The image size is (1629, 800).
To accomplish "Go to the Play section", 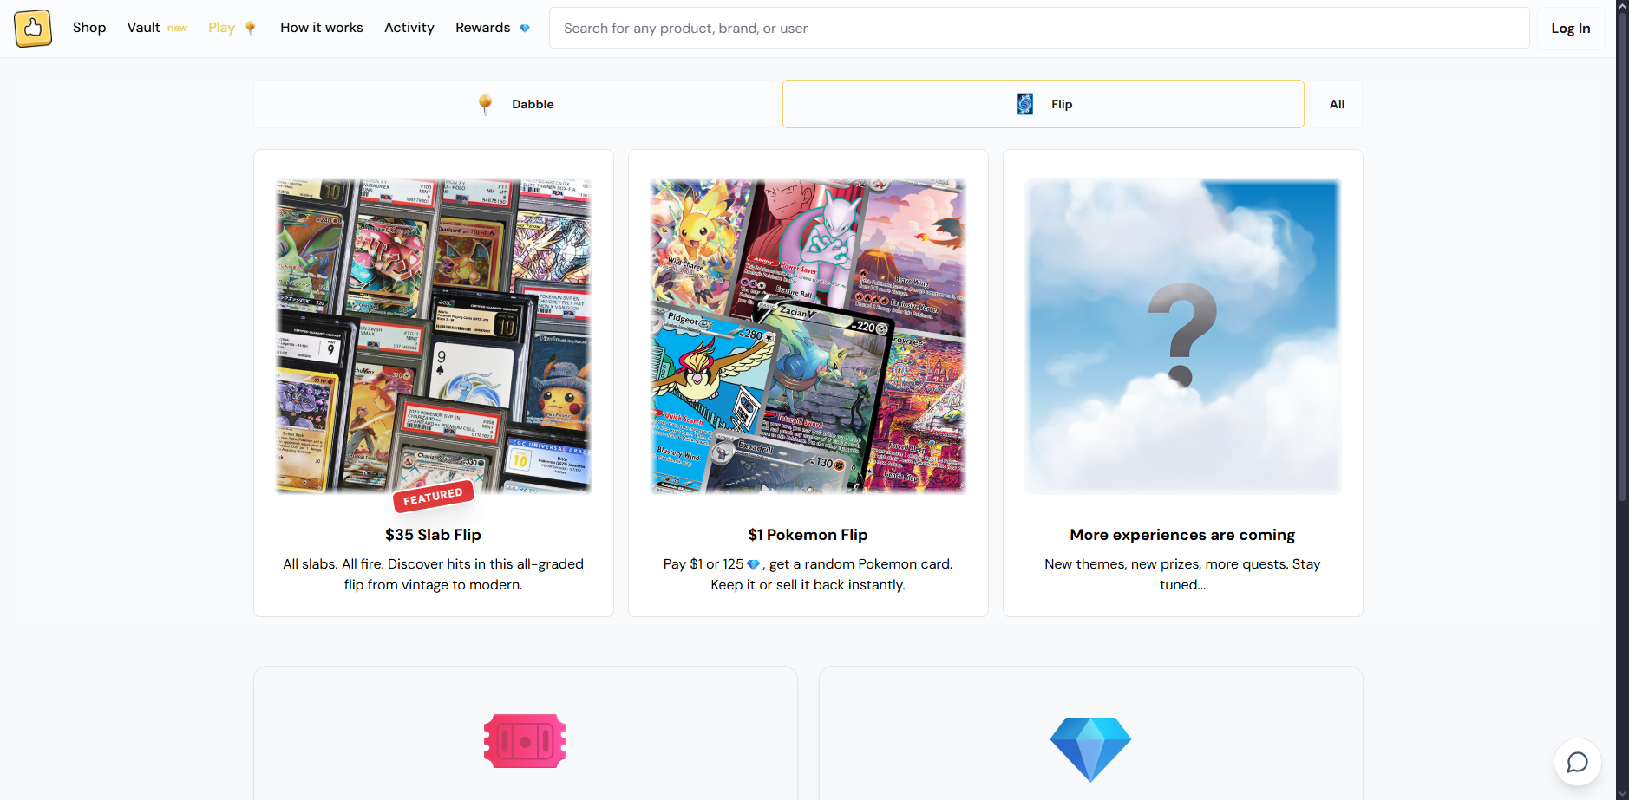I will 221,28.
